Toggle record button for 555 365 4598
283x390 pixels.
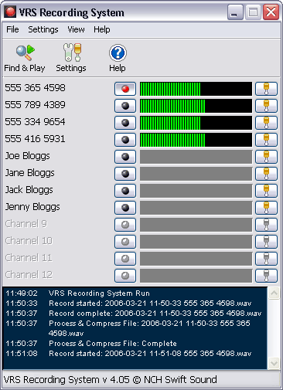click(125, 89)
